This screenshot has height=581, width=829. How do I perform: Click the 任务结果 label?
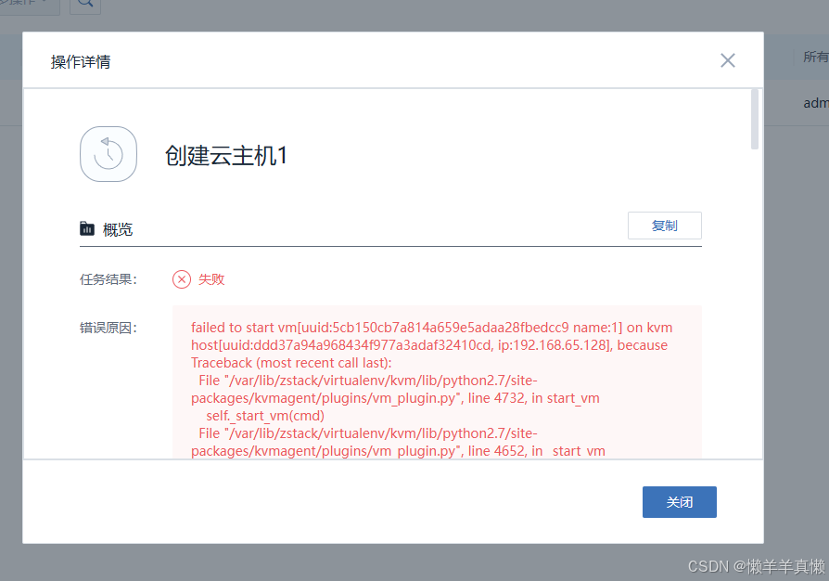[x=108, y=278]
